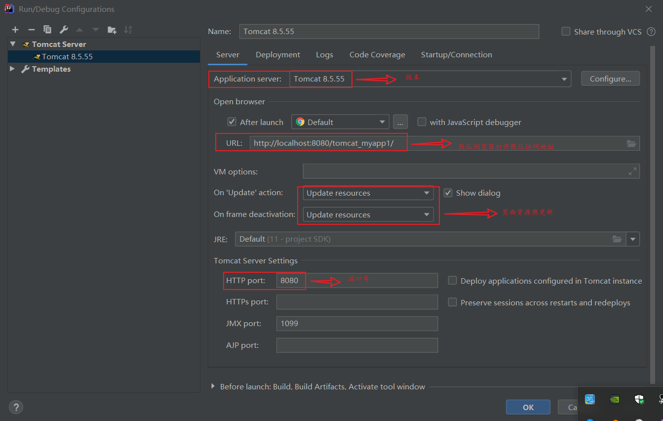Open the Default browser dropdown

(x=340, y=122)
